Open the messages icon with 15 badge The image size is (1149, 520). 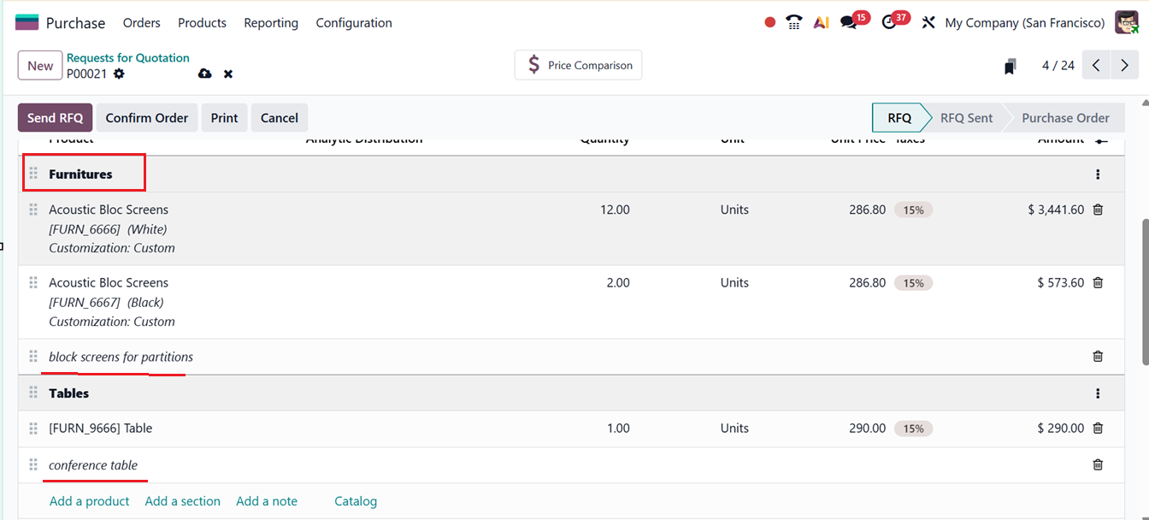tap(849, 23)
